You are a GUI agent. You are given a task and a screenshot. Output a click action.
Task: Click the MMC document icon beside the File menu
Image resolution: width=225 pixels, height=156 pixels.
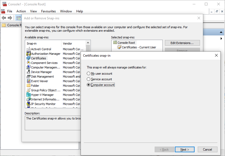click(3, 11)
